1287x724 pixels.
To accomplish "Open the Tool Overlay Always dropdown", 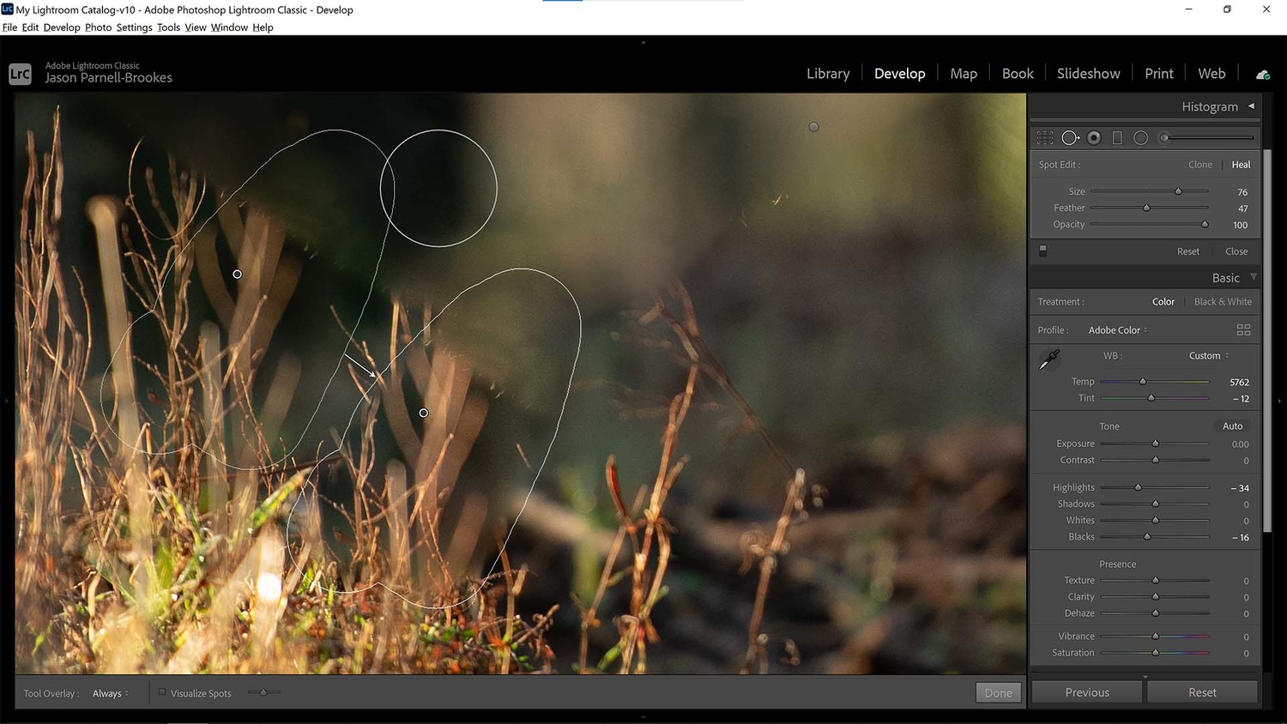I will (111, 693).
